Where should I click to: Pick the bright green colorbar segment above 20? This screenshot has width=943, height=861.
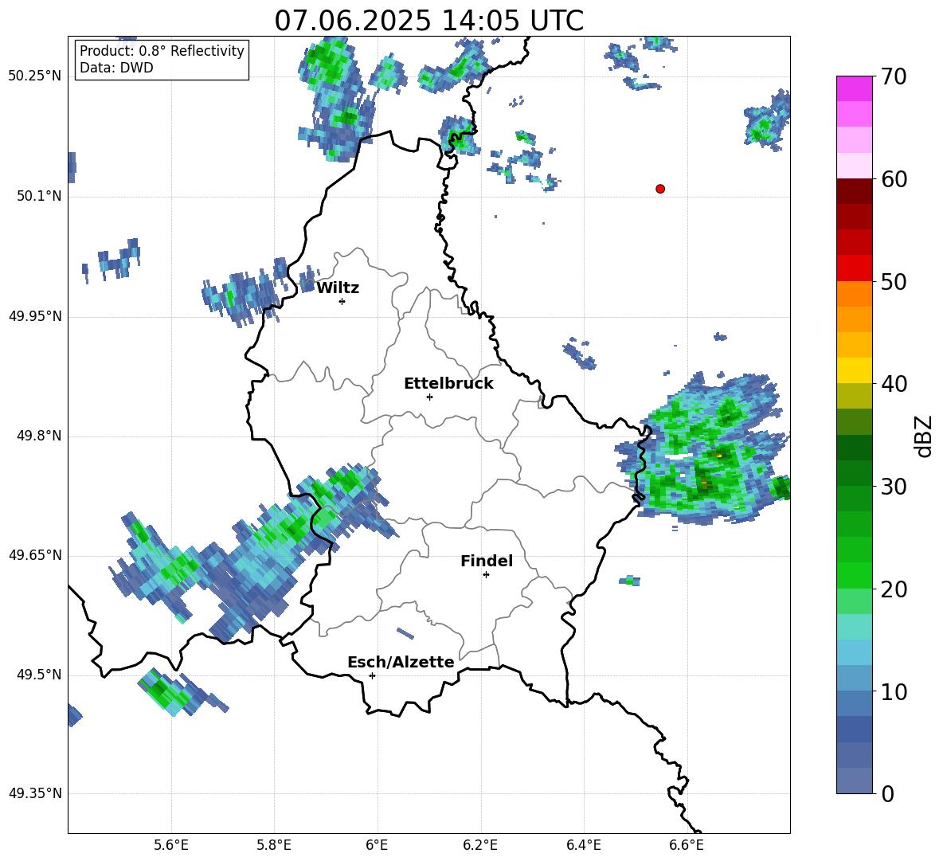click(854, 575)
